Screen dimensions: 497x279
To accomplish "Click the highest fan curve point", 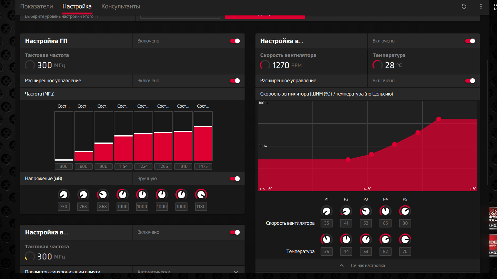I will click(439, 119).
